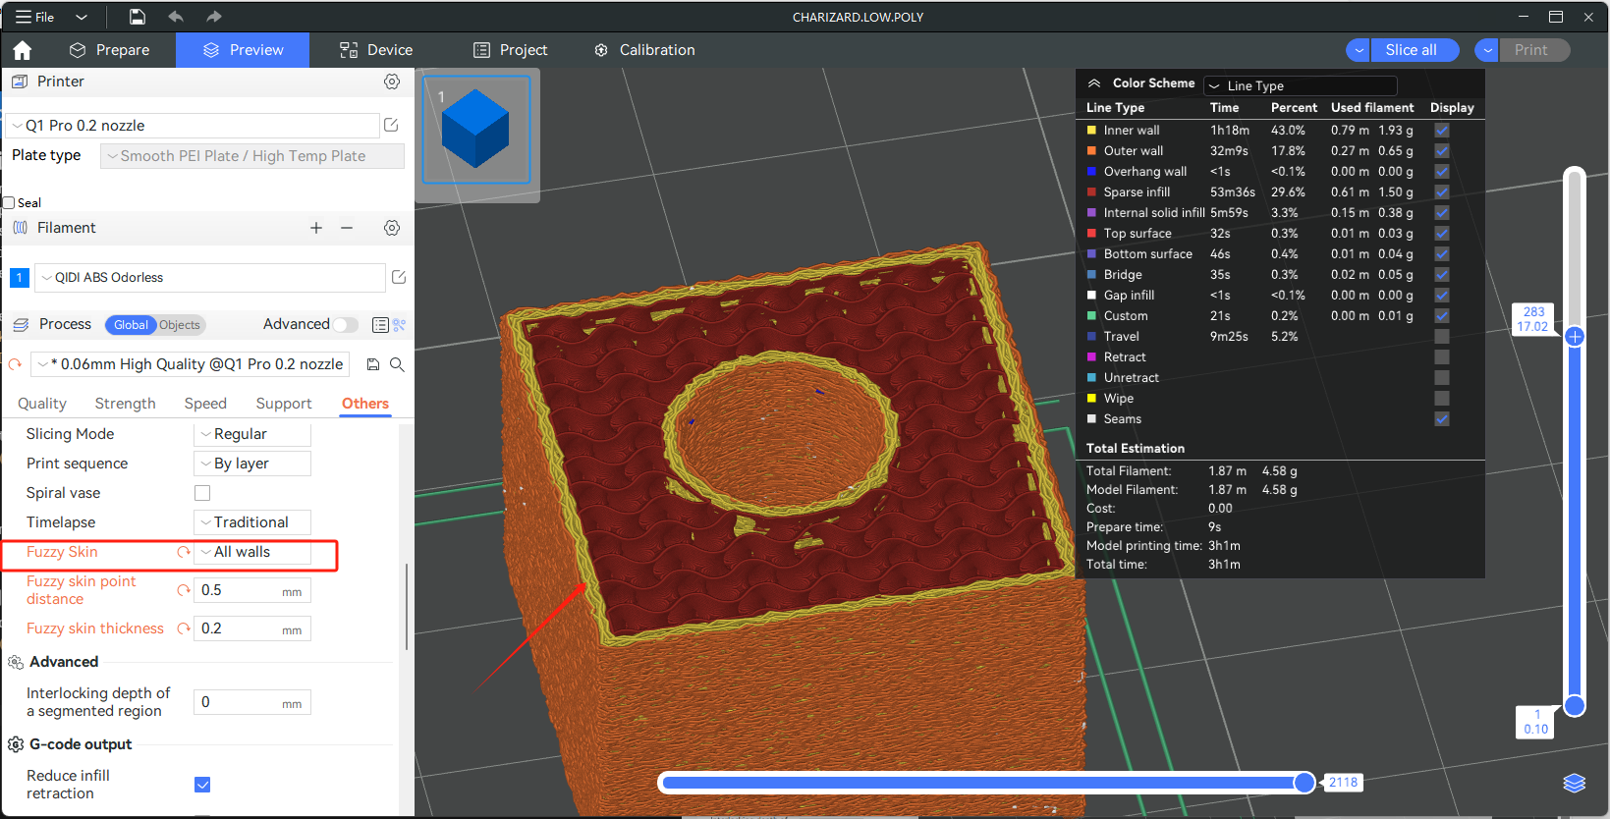Open the File menu
The image size is (1610, 819).
coord(34,17)
